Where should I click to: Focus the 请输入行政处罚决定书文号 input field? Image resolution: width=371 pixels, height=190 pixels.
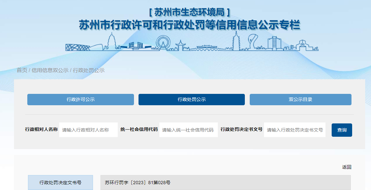click(295, 130)
